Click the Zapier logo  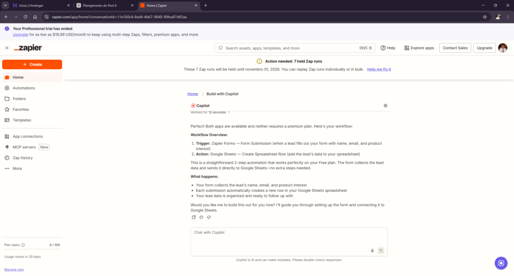pyautogui.click(x=28, y=48)
